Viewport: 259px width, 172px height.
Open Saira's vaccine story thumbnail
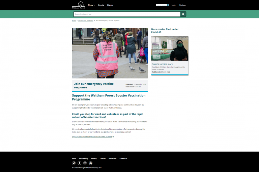click(x=170, y=48)
